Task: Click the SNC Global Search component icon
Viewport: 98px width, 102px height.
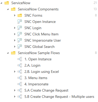Action: tap(20, 47)
